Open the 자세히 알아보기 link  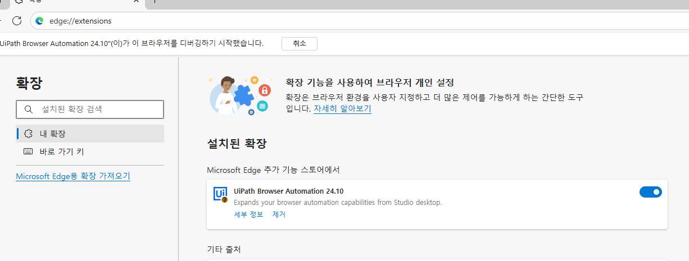342,109
